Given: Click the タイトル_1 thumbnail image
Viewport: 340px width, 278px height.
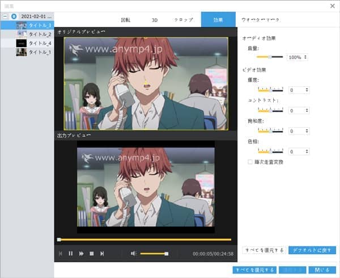Looking at the screenshot, I should pyautogui.click(x=22, y=52).
